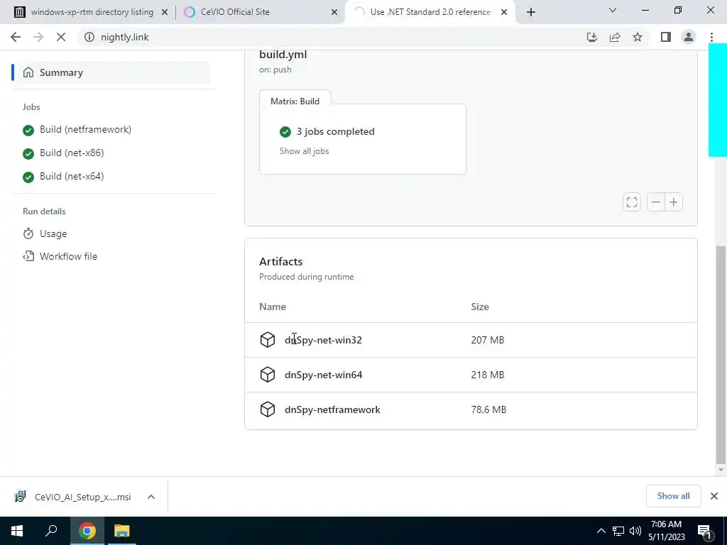Click Show all jobs in Matrix: Build
This screenshot has width=727, height=545.
pyautogui.click(x=304, y=151)
